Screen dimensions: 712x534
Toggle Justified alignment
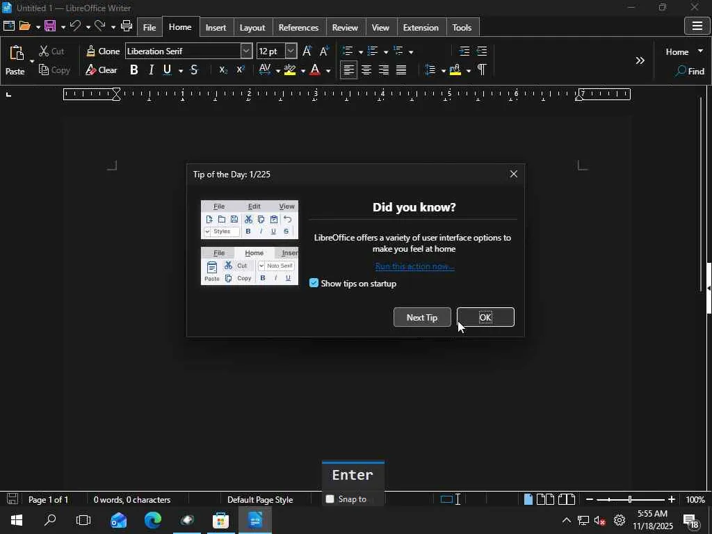(x=401, y=70)
